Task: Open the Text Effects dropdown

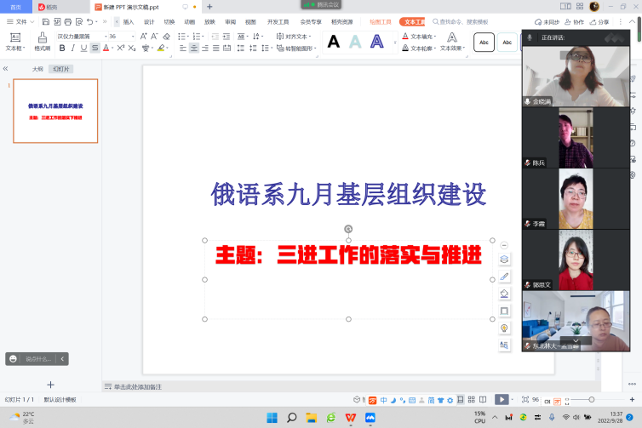Action: 452,42
